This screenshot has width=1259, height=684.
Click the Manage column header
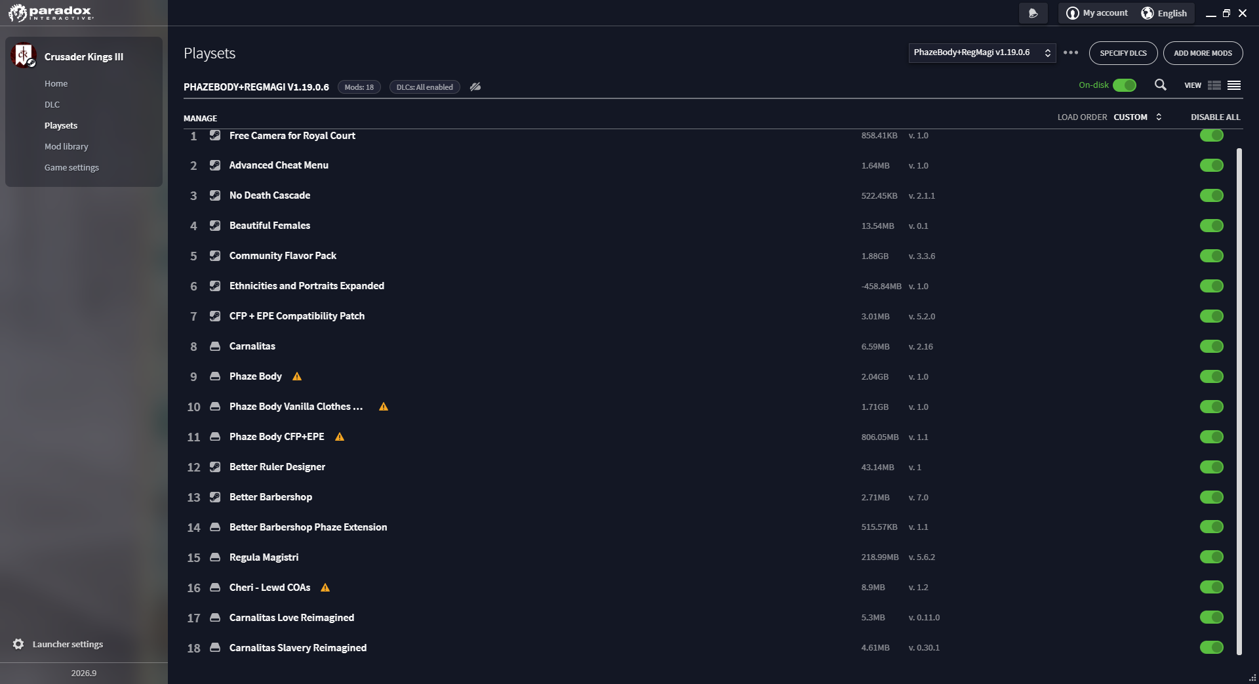(200, 119)
